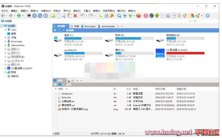Click the views table toolbar icon
This screenshot has width=222, height=138.
coord(168,16)
